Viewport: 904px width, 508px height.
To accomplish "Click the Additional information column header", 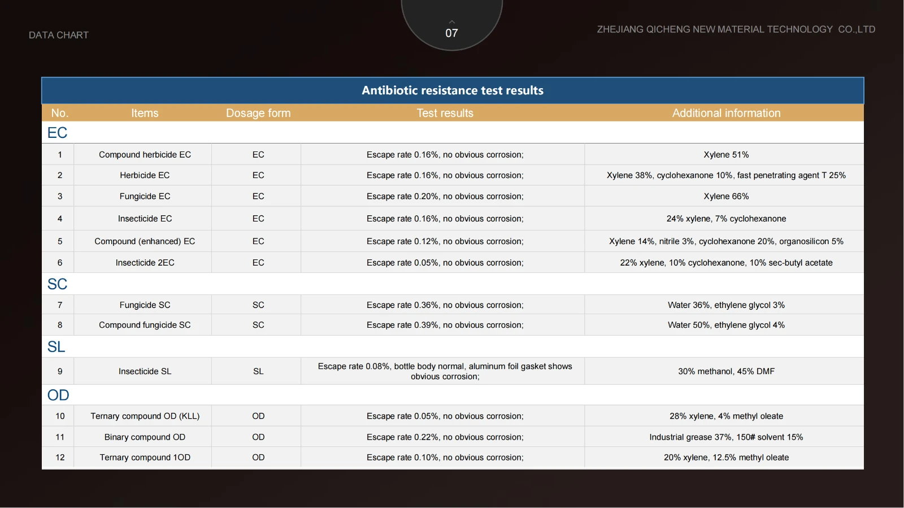I will (x=726, y=113).
